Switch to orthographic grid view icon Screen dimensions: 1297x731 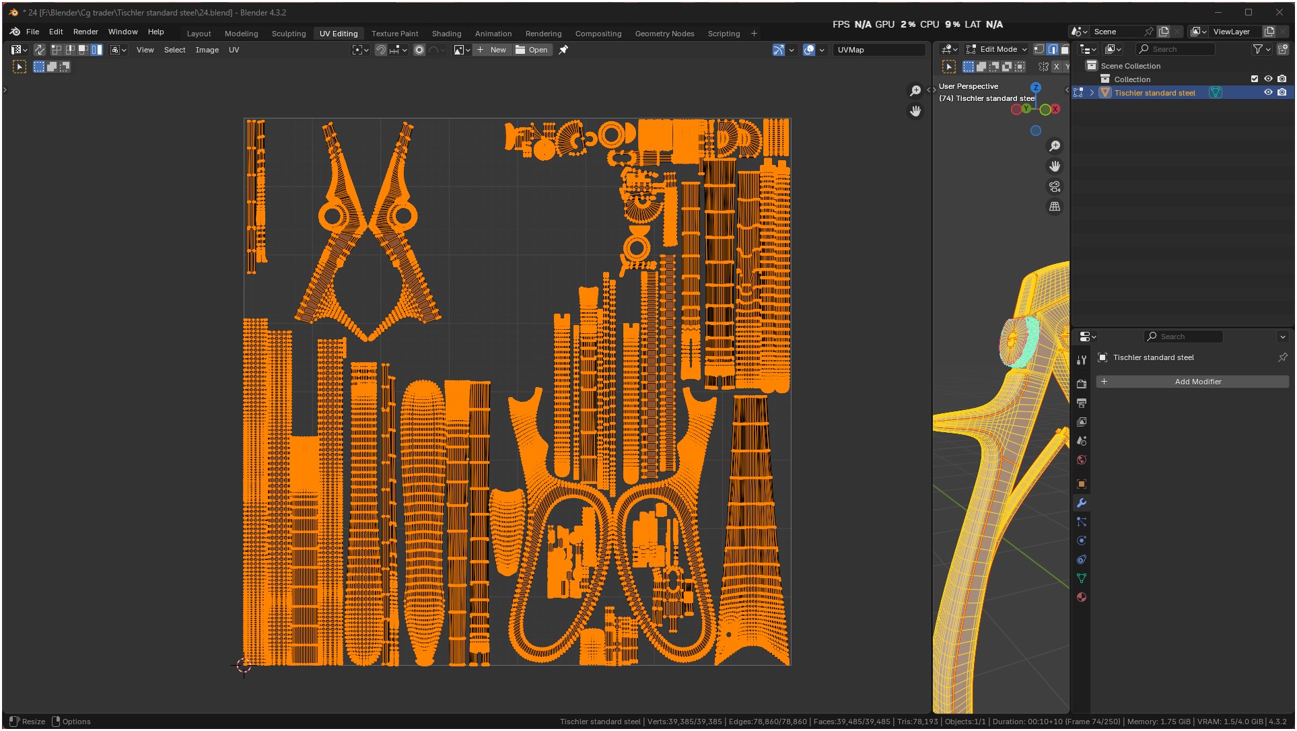tap(1055, 207)
